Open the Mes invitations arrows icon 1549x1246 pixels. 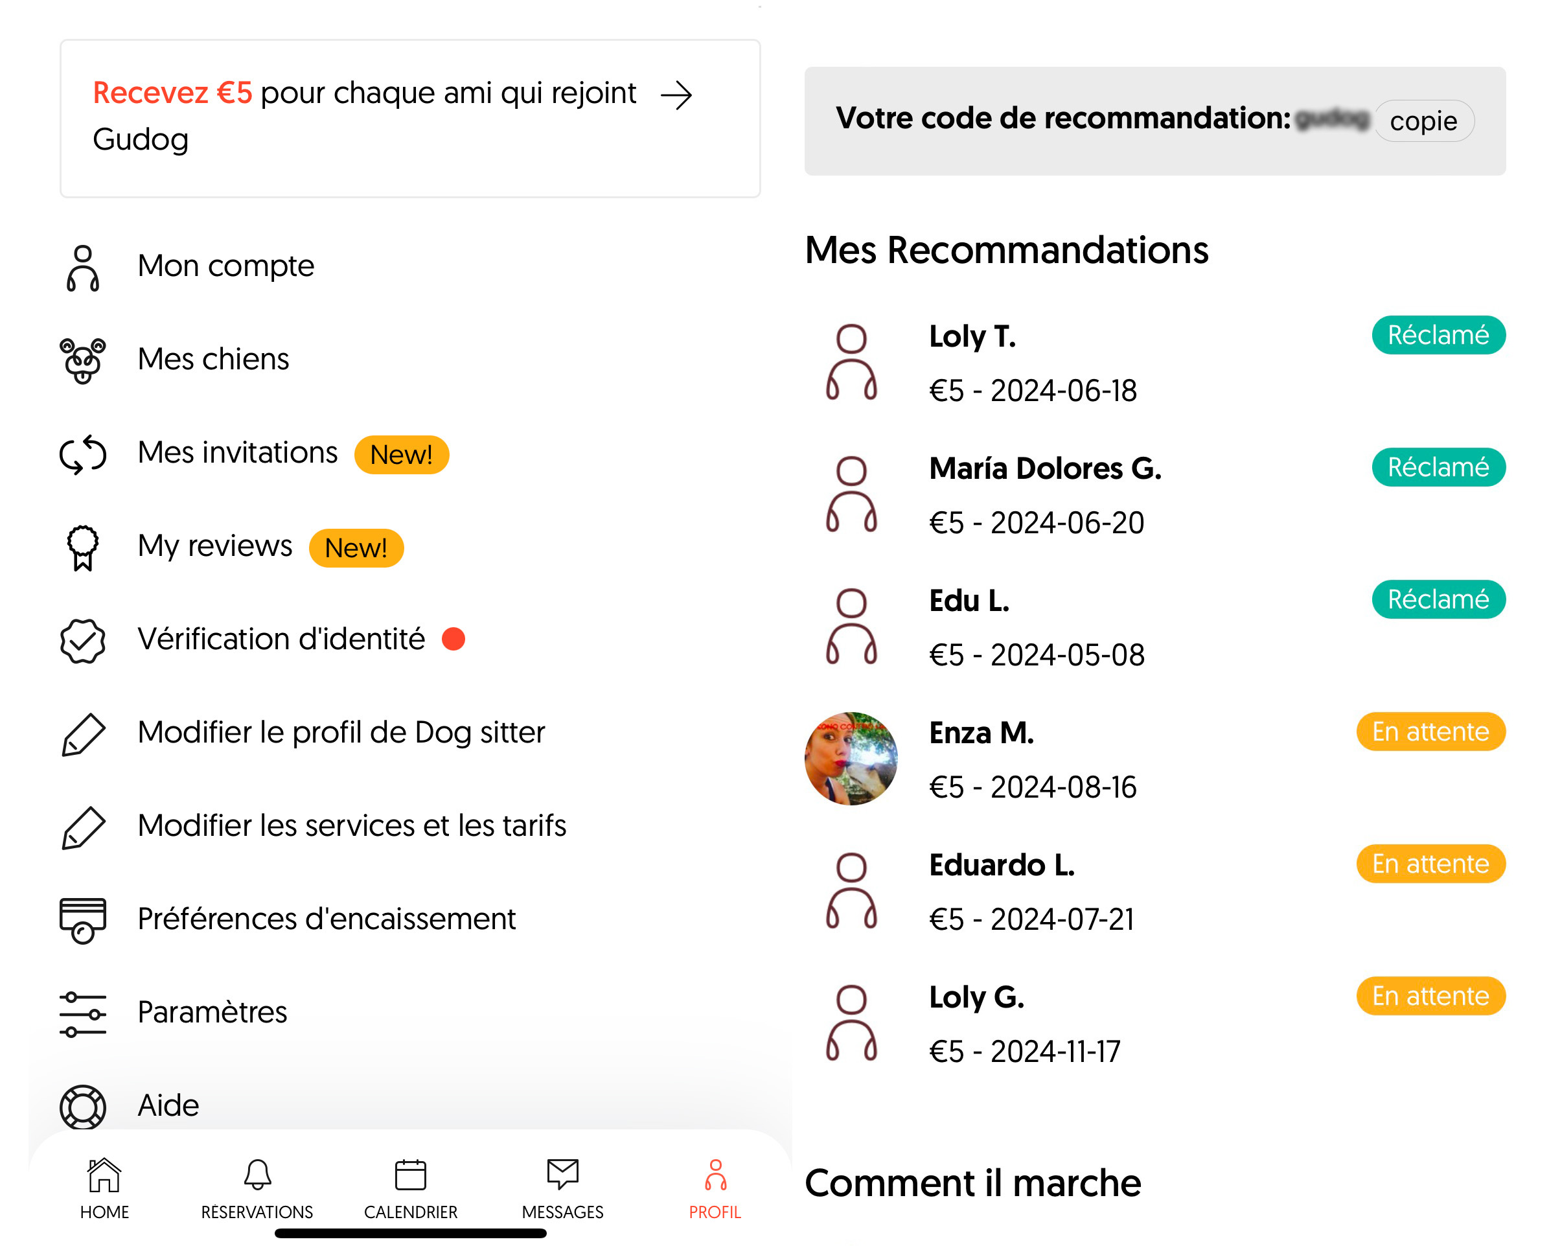click(x=83, y=454)
